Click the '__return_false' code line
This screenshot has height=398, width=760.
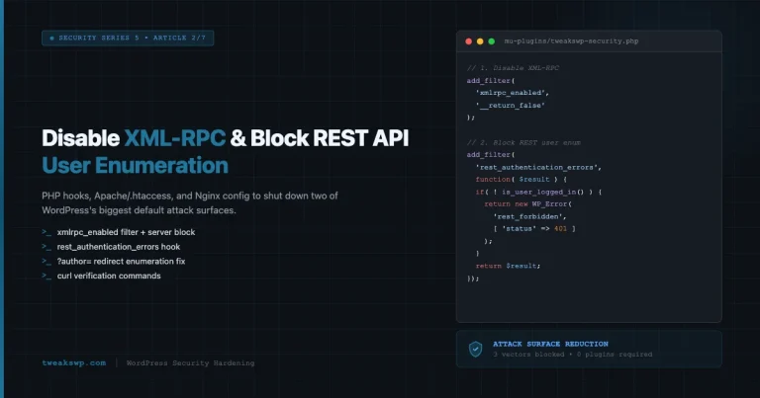[511, 105]
